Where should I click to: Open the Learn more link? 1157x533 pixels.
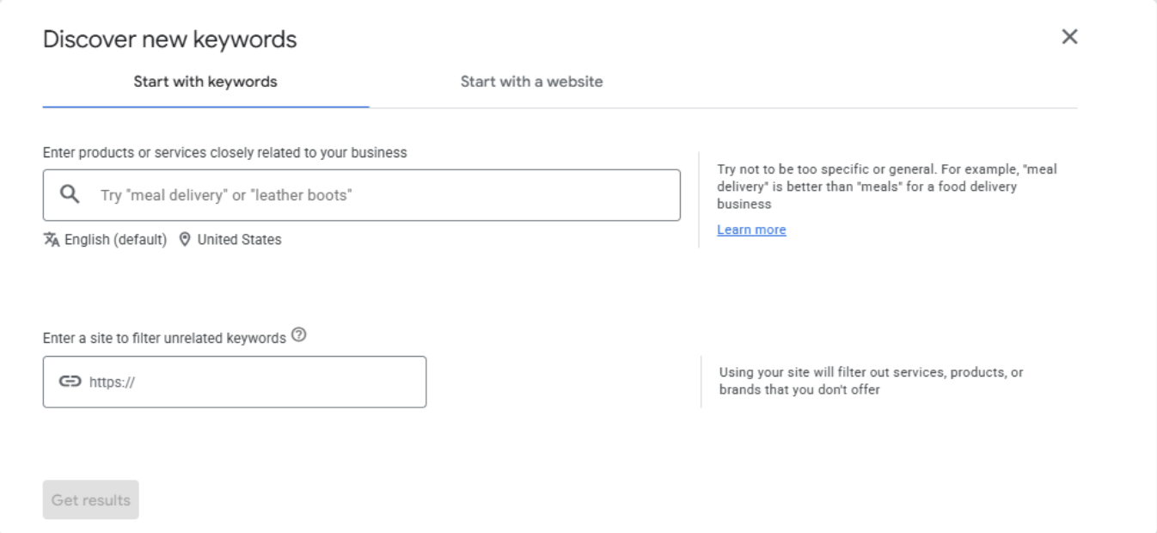(x=750, y=230)
